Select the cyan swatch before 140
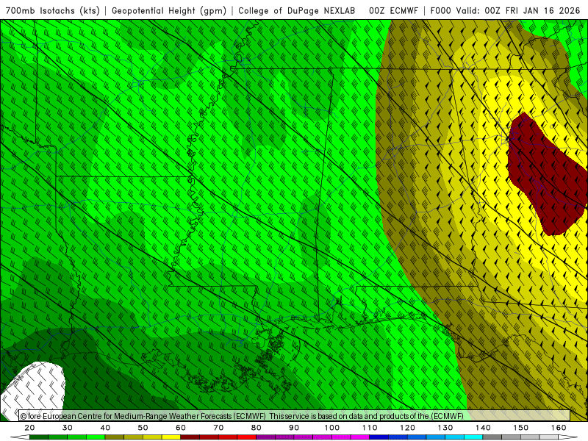The width and height of the screenshot is (588, 441). pos(473,437)
